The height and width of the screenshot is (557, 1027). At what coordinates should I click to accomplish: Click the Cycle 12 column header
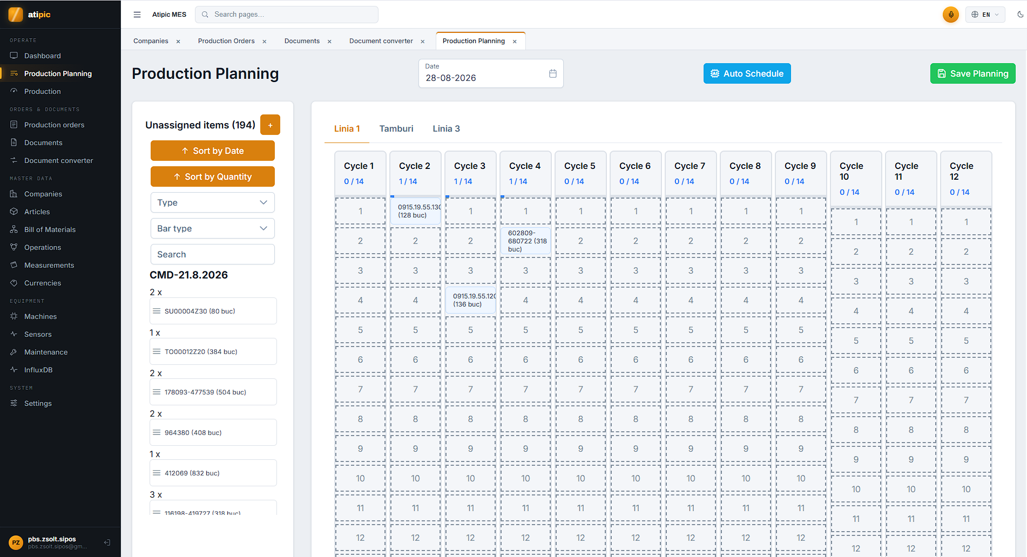(967, 179)
